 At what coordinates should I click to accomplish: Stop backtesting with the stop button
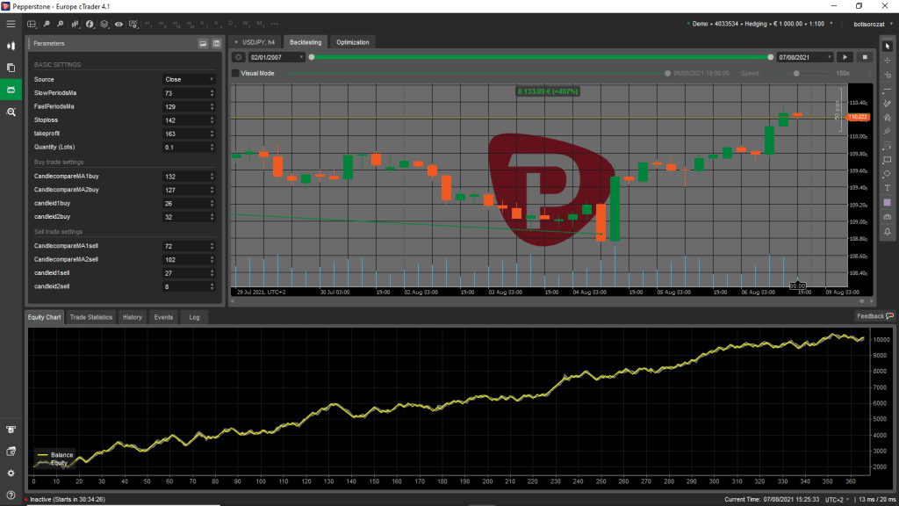tap(865, 57)
